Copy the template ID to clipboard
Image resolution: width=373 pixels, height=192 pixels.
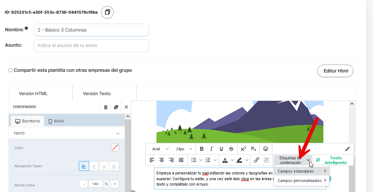107,12
